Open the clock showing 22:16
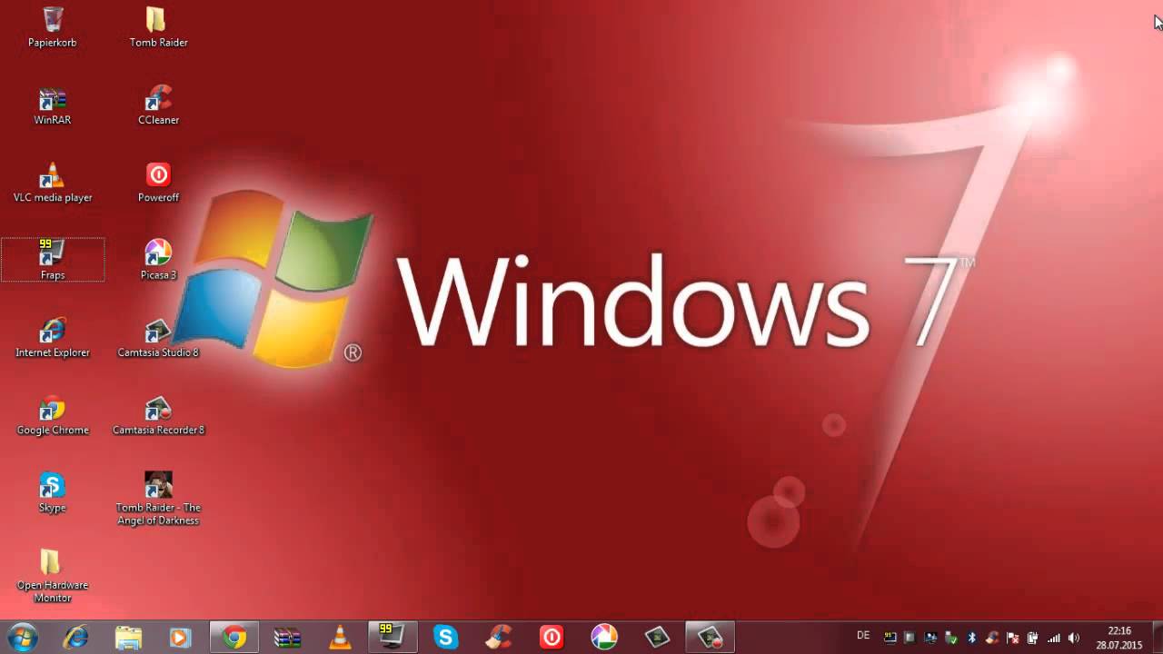The image size is (1163, 654). (1119, 638)
